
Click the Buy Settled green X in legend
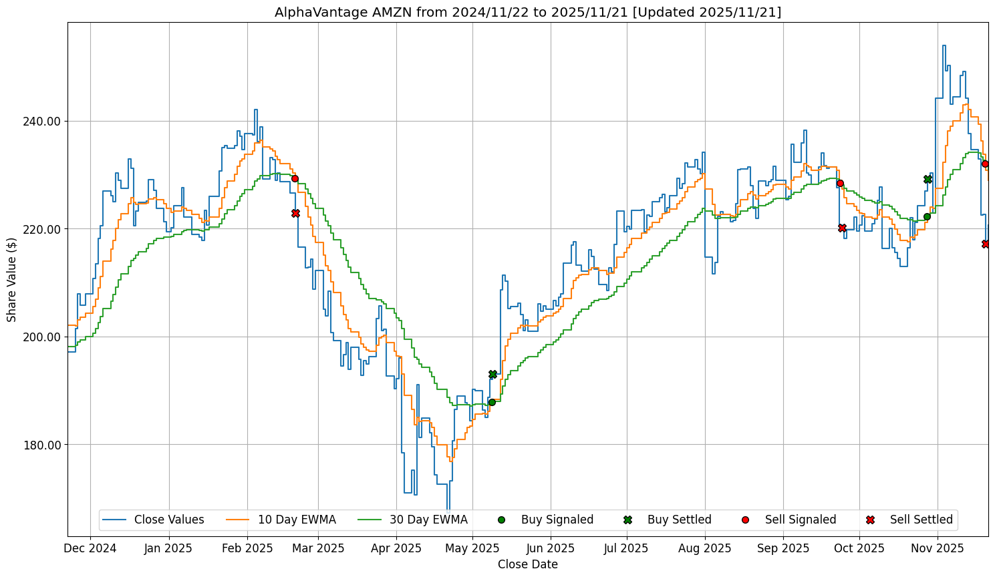click(627, 520)
